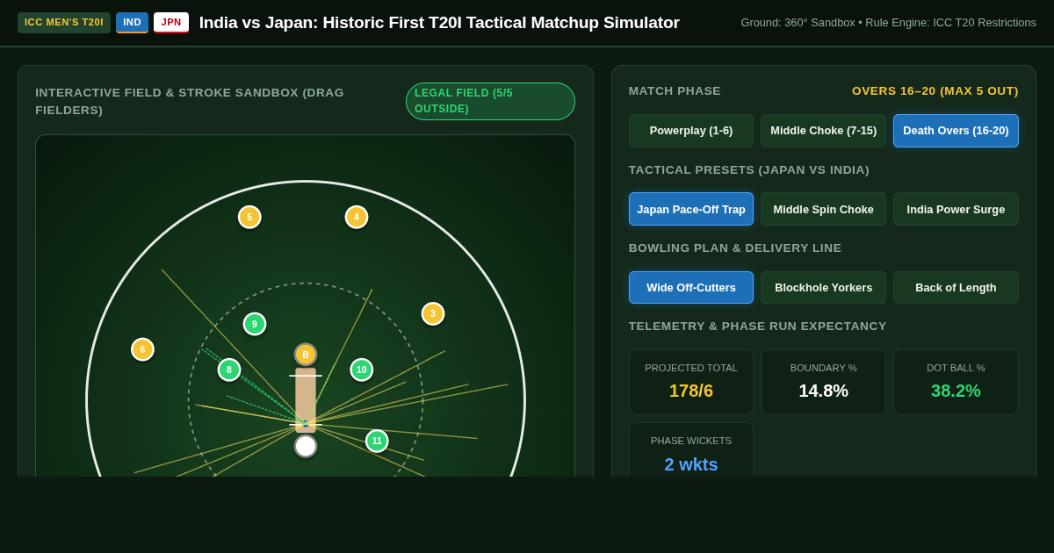1054x553 pixels.
Task: Click the white batter marker at crease
Action: click(306, 446)
